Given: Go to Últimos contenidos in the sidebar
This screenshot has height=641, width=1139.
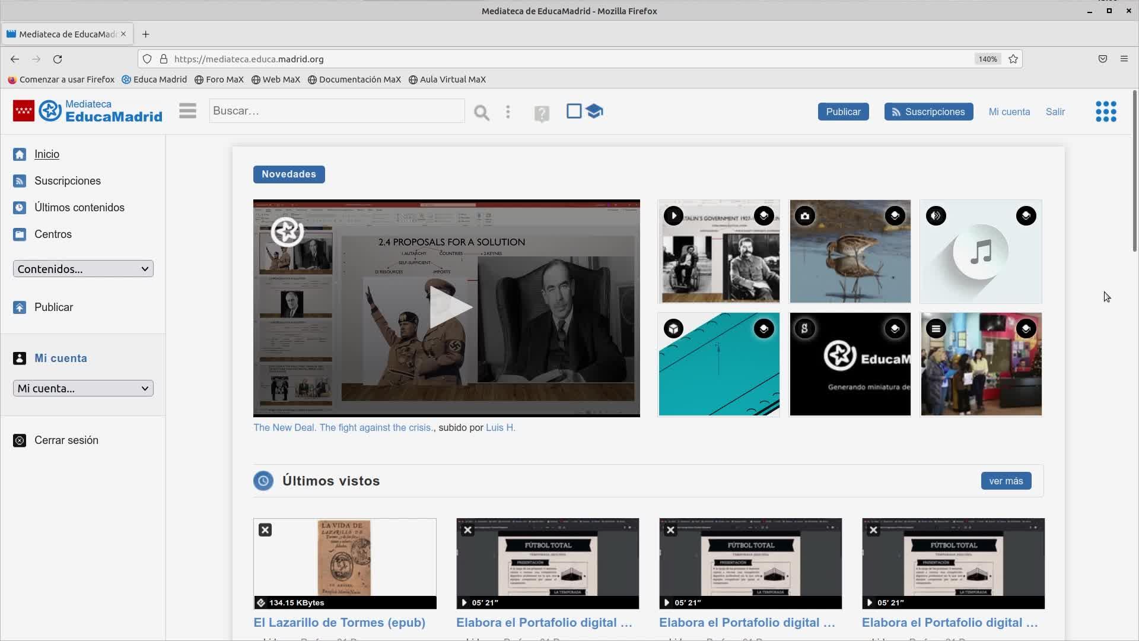Looking at the screenshot, I should [x=79, y=208].
